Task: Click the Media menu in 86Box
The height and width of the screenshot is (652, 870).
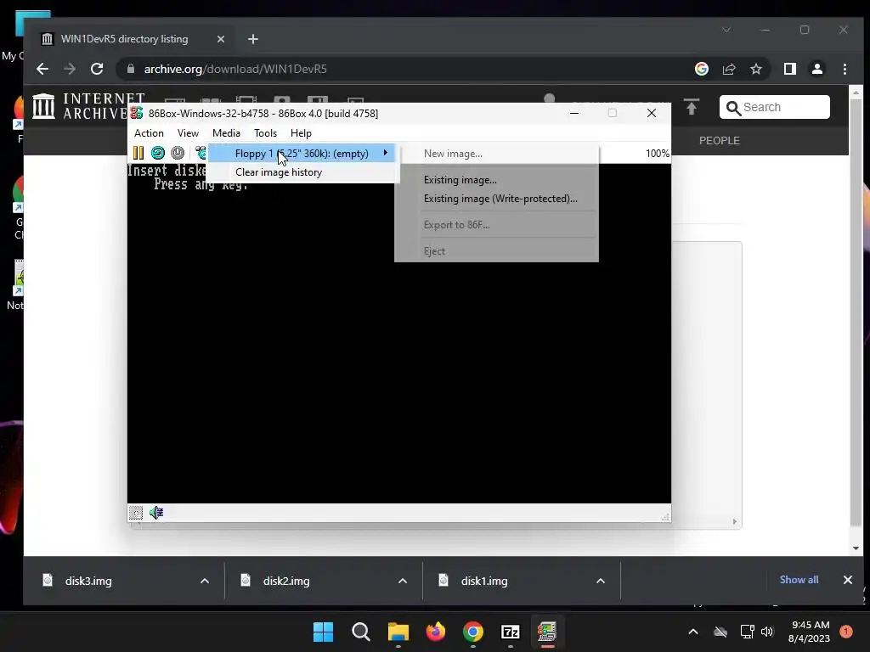Action: click(x=226, y=133)
